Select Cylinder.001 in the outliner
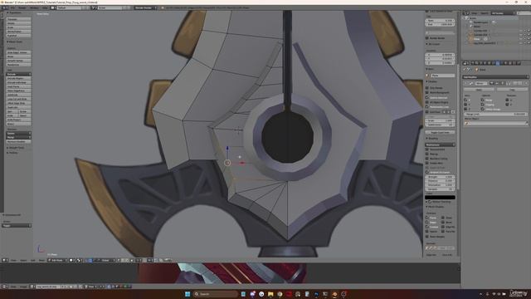The image size is (531, 299). [480, 31]
